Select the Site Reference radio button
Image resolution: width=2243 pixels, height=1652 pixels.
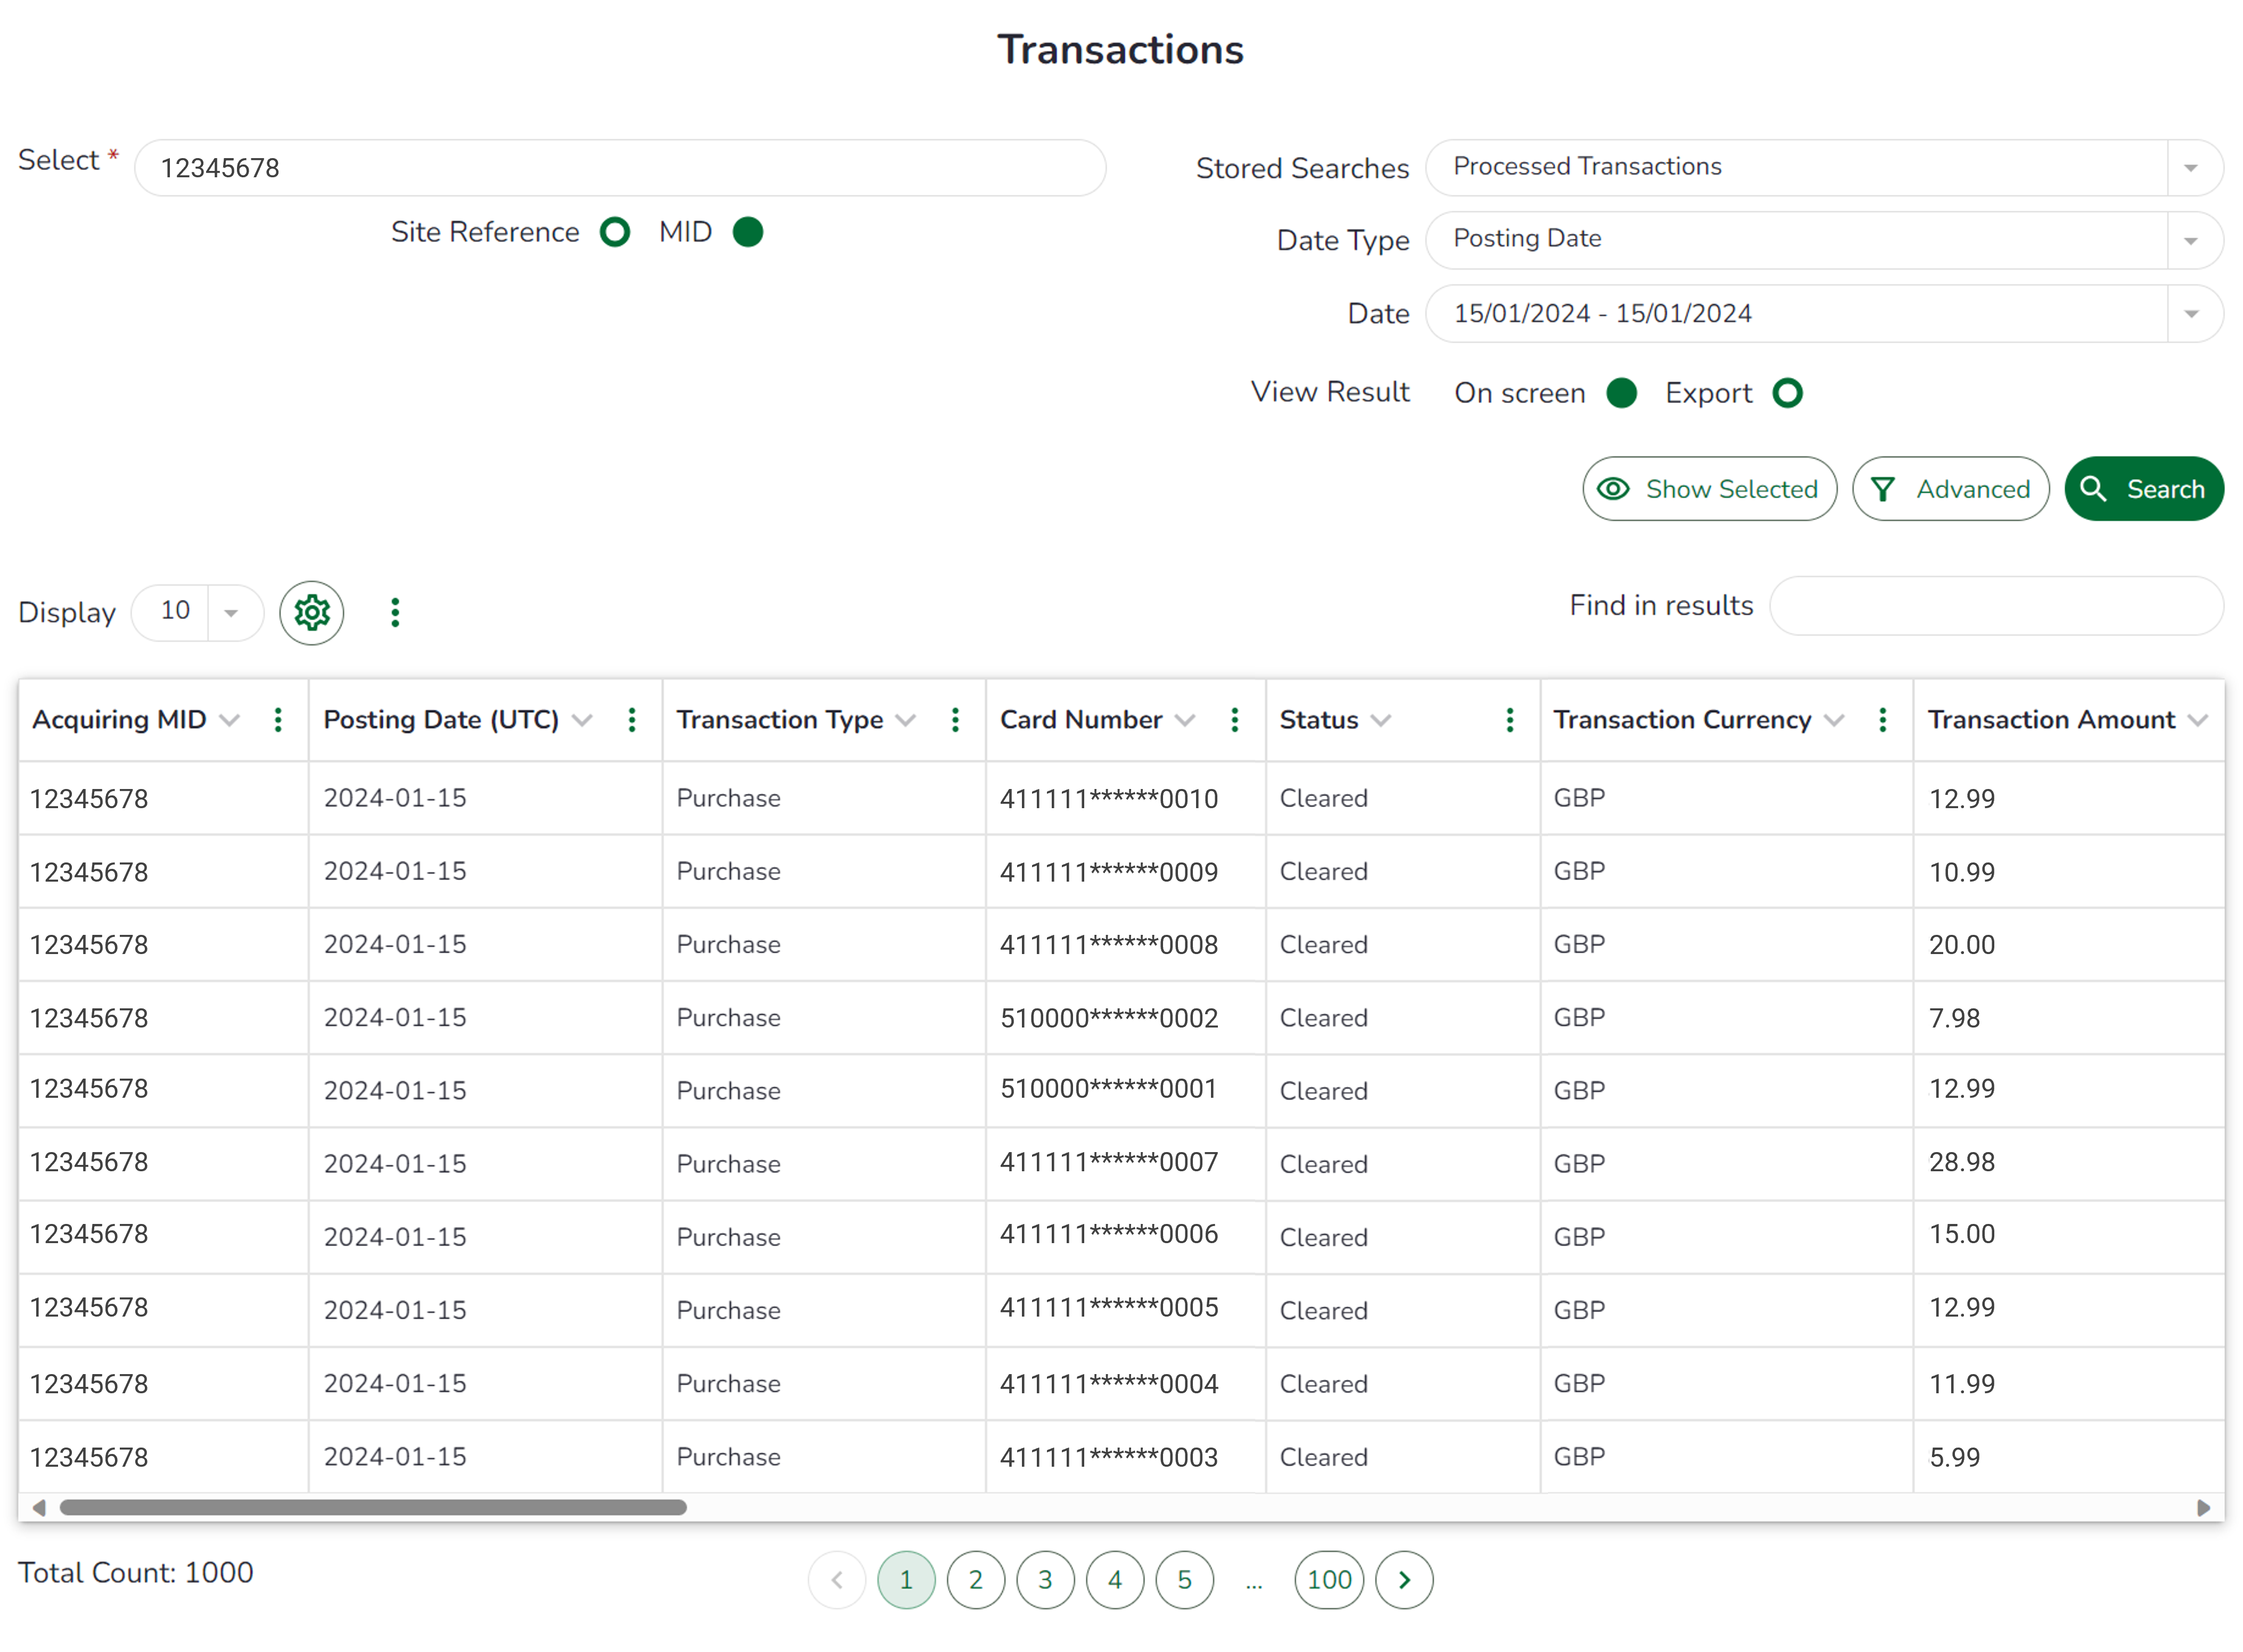pos(616,232)
